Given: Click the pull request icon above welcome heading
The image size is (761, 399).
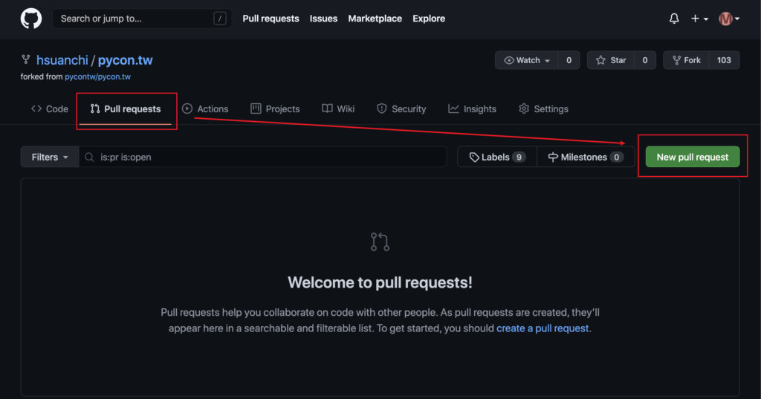Looking at the screenshot, I should [380, 241].
